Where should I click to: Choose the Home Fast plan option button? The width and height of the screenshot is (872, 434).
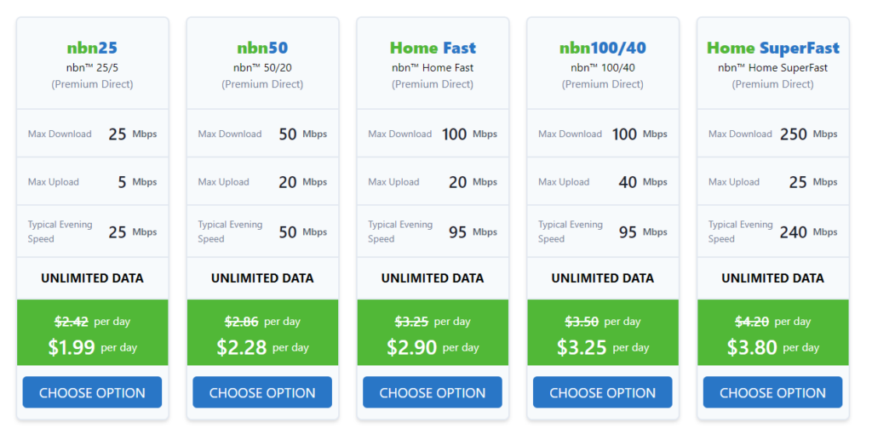click(433, 392)
